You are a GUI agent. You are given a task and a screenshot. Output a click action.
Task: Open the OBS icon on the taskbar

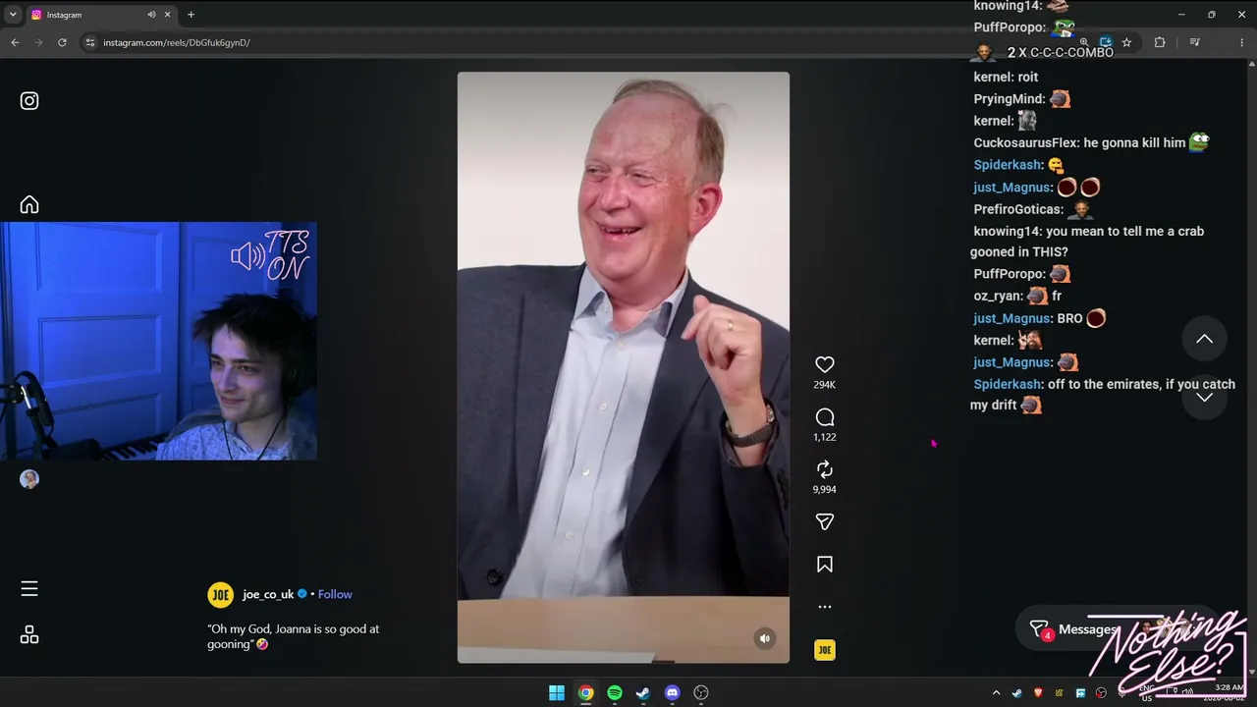tap(701, 692)
